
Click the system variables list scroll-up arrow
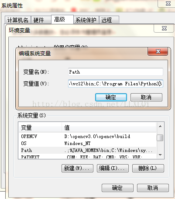coord(160,126)
